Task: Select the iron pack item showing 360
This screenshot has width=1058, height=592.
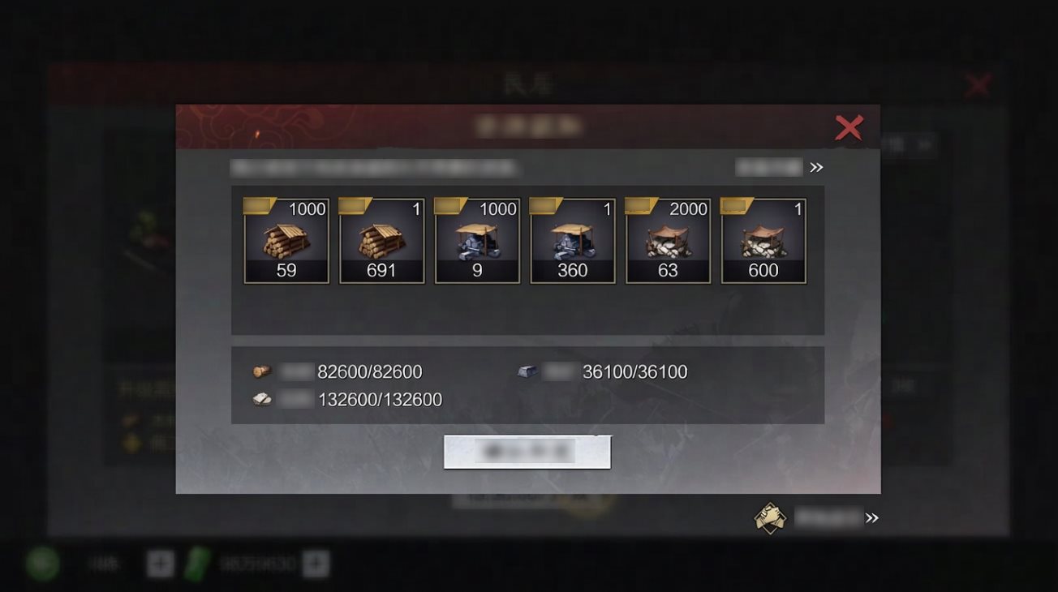Action: coord(573,241)
